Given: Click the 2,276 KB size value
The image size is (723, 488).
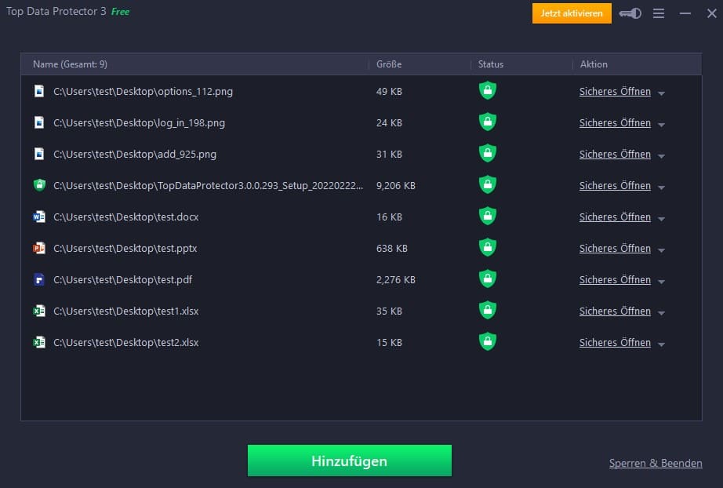Looking at the screenshot, I should tap(396, 279).
